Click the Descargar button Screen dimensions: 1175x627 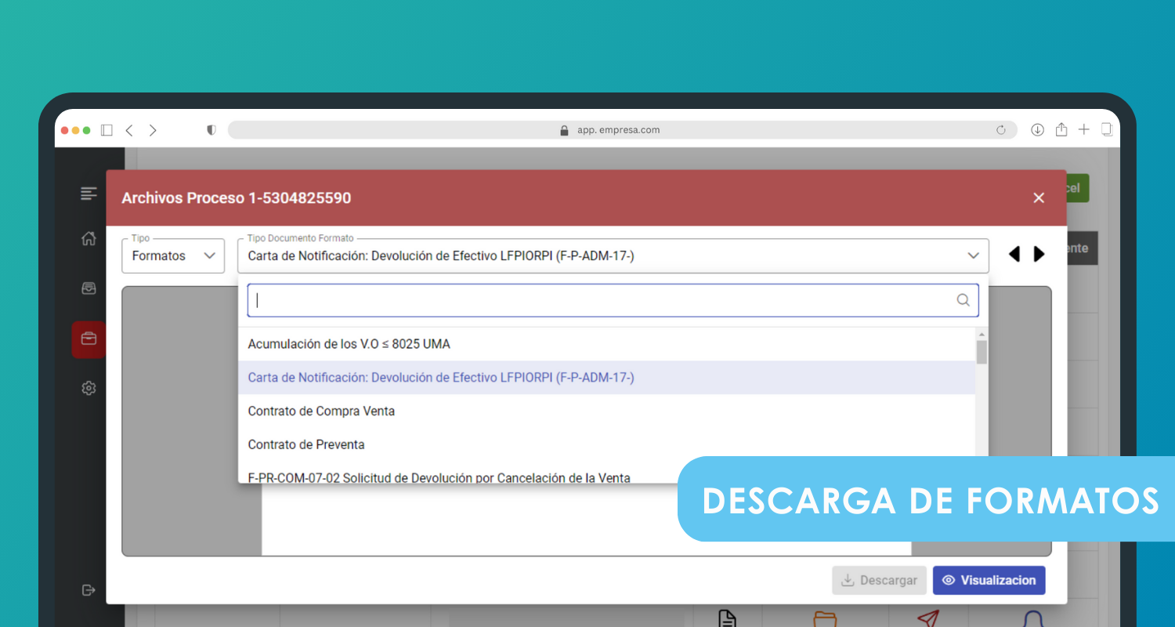879,581
